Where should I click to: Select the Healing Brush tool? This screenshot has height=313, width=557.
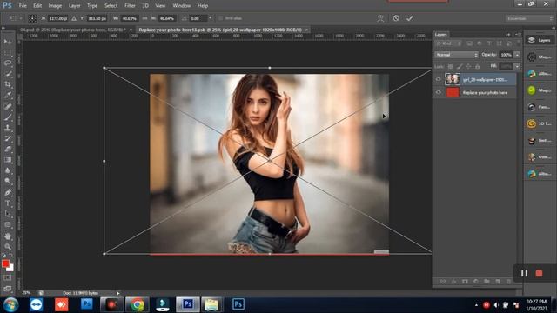(8, 106)
